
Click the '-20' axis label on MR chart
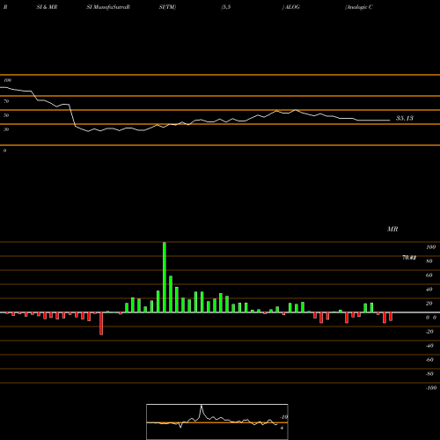point(429,332)
